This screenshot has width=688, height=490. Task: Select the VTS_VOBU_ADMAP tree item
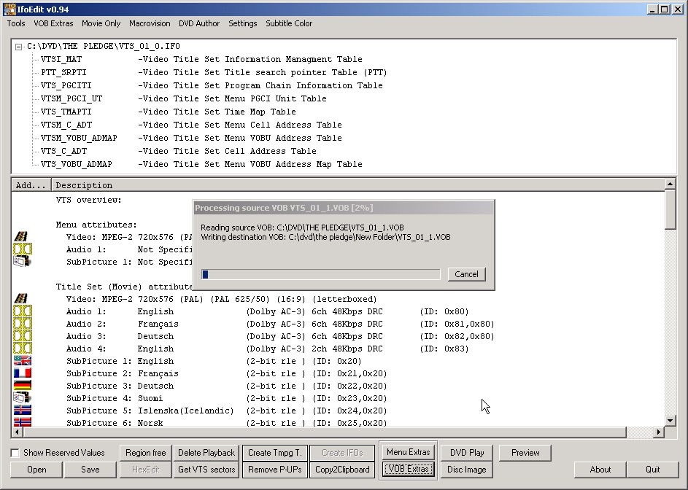coord(77,165)
